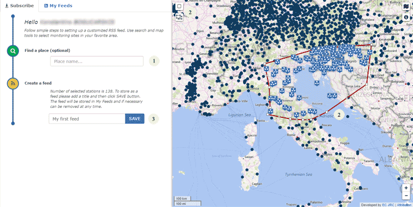Zoom out of the map

(x=406, y=195)
